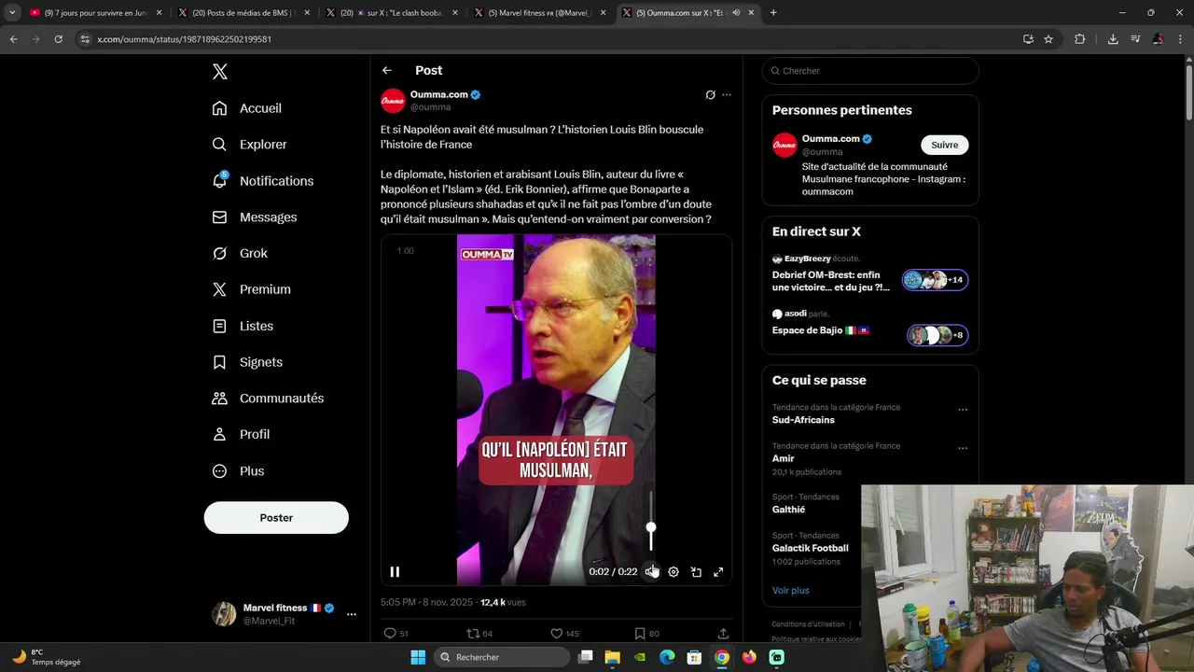Open the Explorer search page

[249, 145]
